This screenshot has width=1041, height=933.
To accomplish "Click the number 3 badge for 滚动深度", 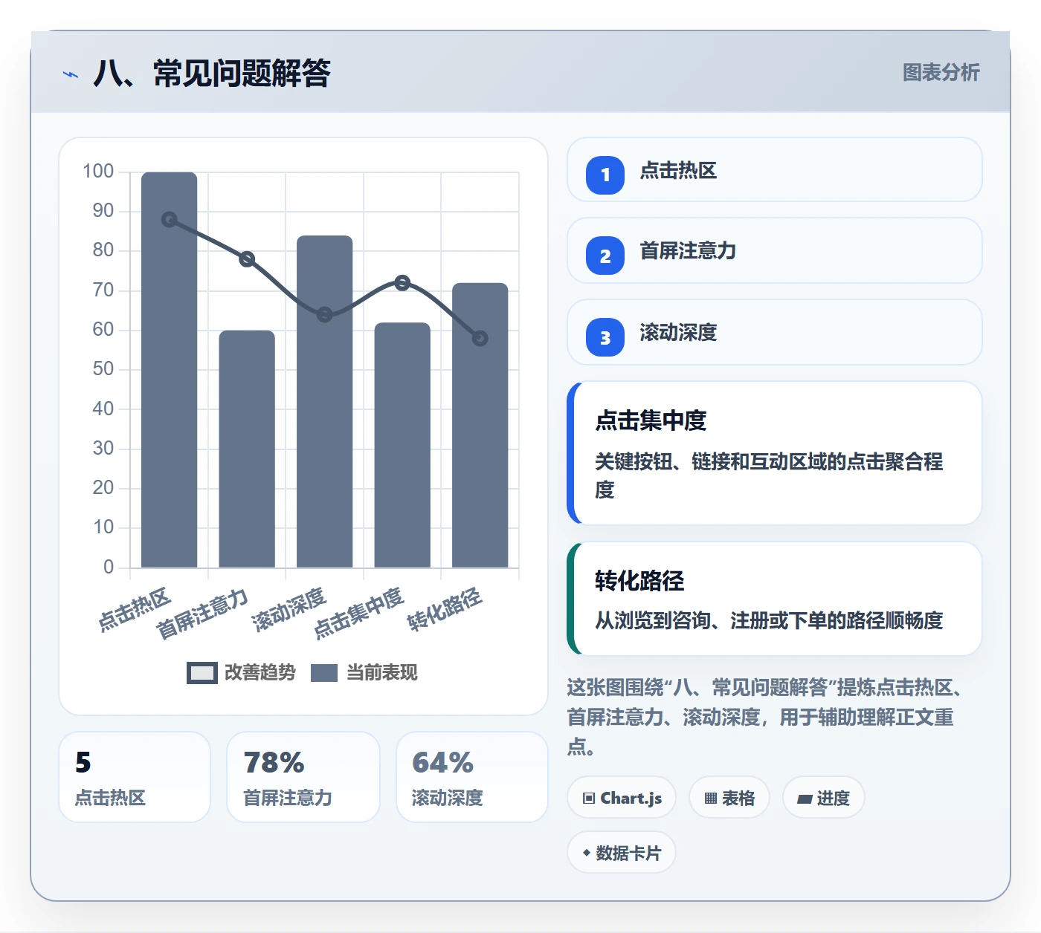I will [x=605, y=337].
